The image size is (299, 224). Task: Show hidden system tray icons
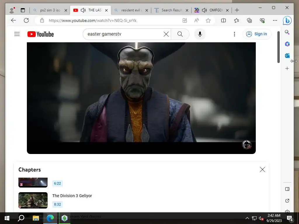pos(247,218)
